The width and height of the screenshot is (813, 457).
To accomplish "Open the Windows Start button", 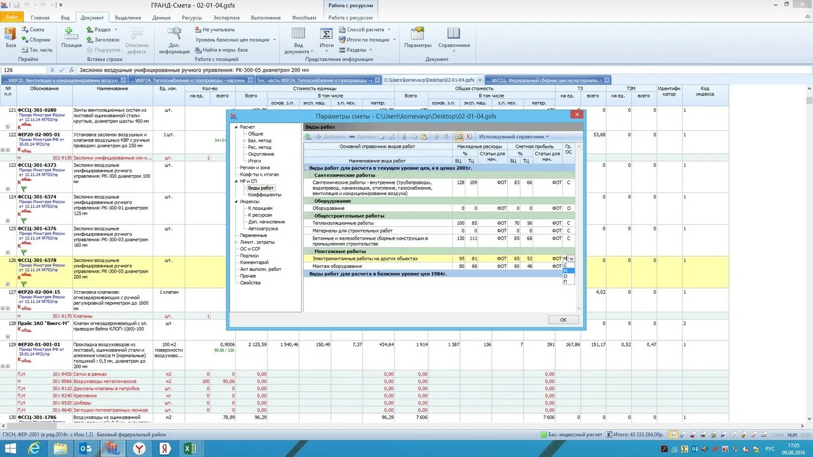I will pos(10,448).
